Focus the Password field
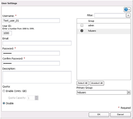 point(31,53)
